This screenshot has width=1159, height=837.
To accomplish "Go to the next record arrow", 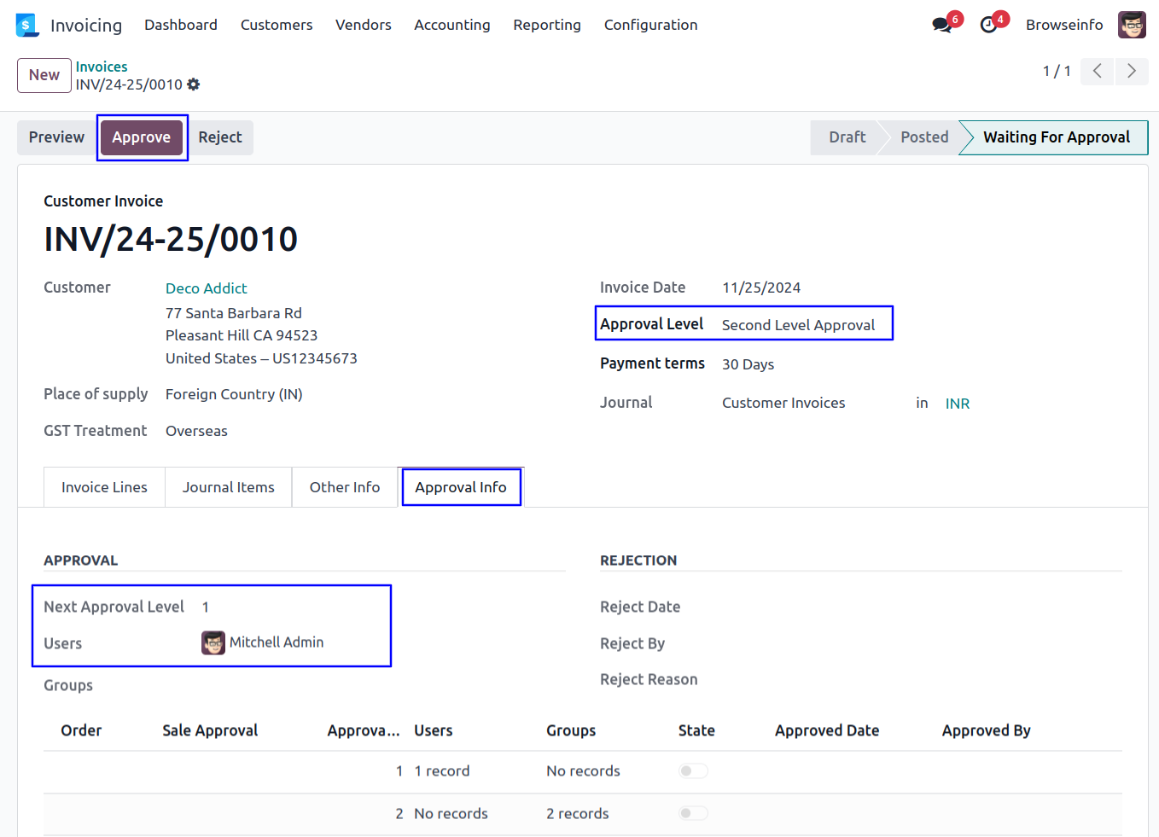I will point(1132,71).
